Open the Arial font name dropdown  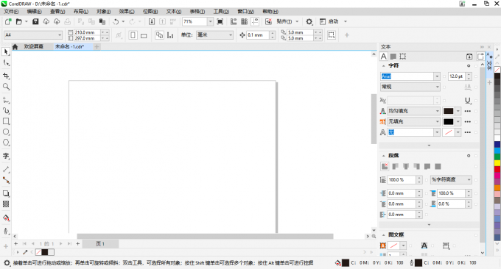(437, 76)
